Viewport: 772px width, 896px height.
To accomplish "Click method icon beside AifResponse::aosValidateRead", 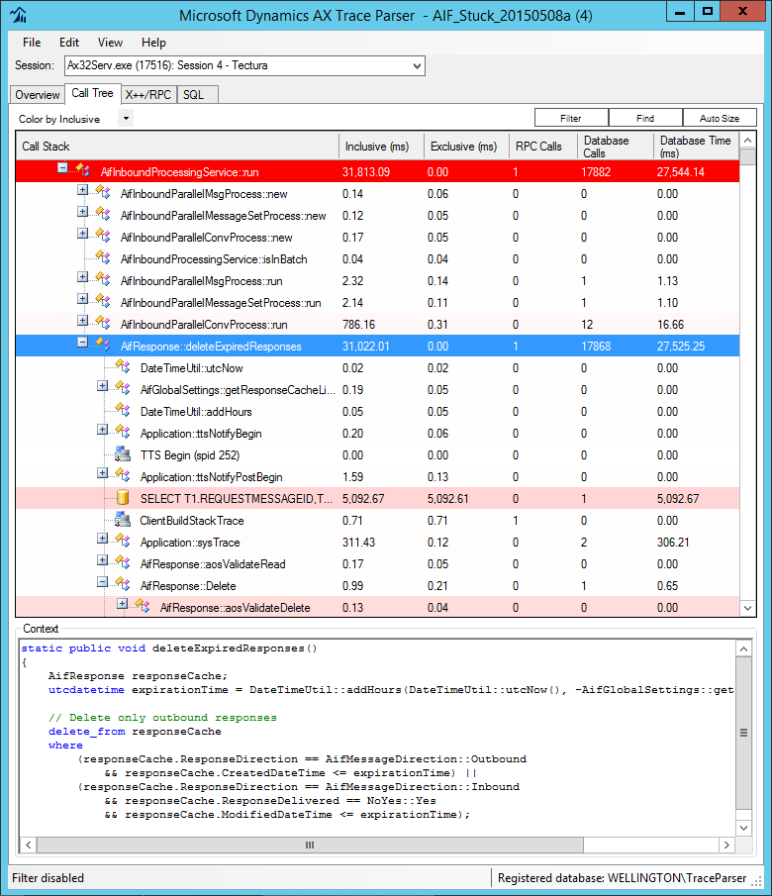I will 123,561.
